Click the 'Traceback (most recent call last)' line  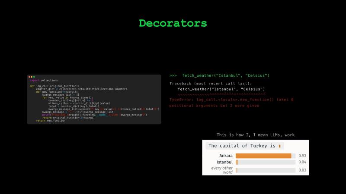pyautogui.click(x=211, y=83)
